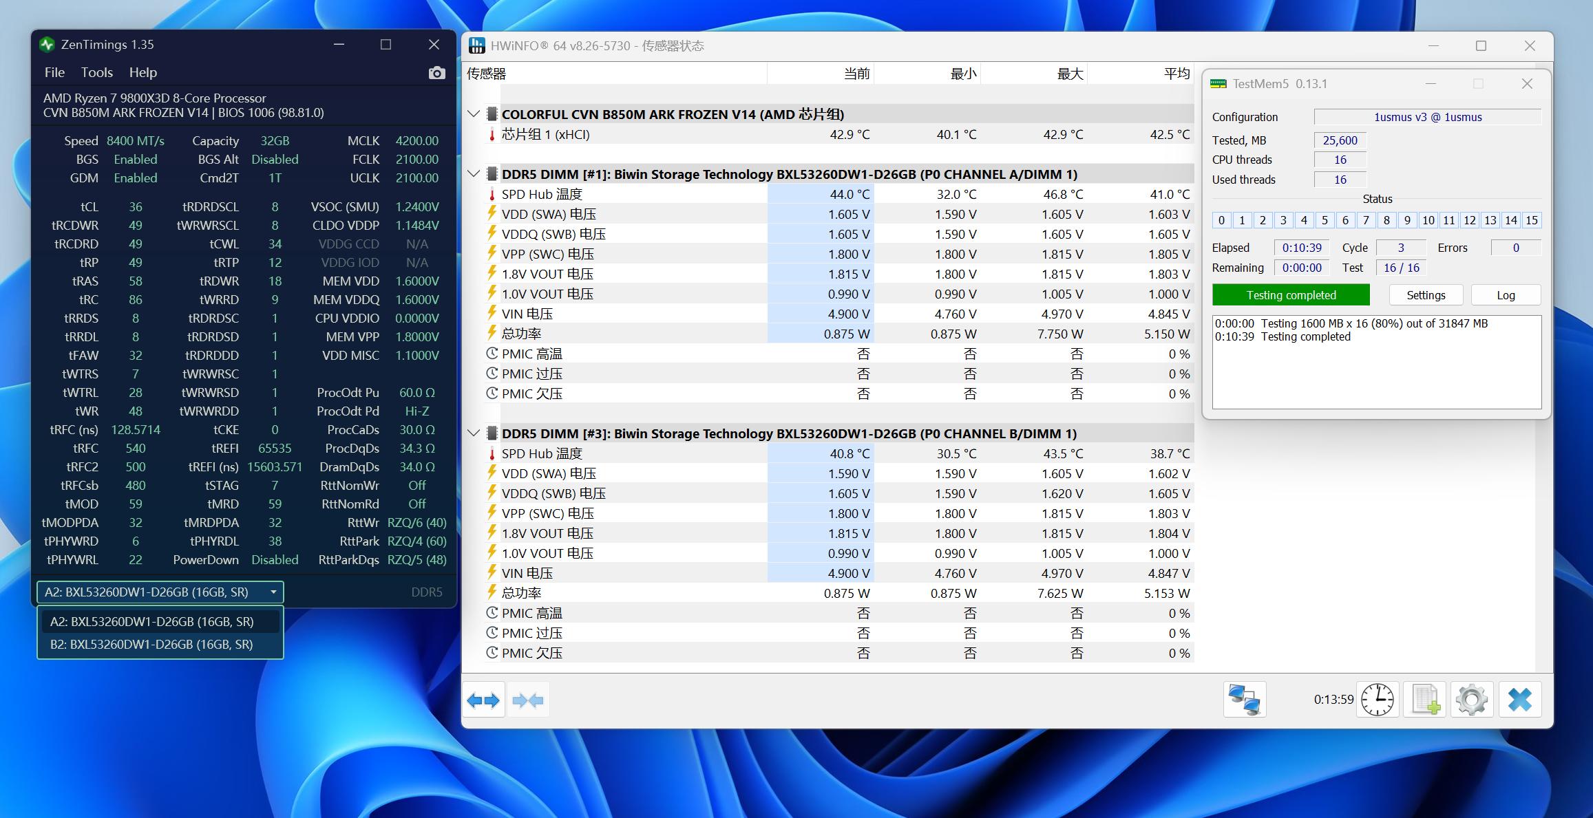
Task: Click the clock icon in HWiNFO toolbar
Action: click(x=1377, y=699)
